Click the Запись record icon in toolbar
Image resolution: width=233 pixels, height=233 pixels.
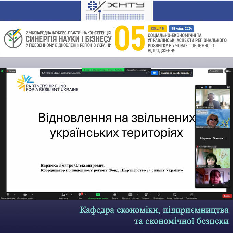(x=115, y=195)
